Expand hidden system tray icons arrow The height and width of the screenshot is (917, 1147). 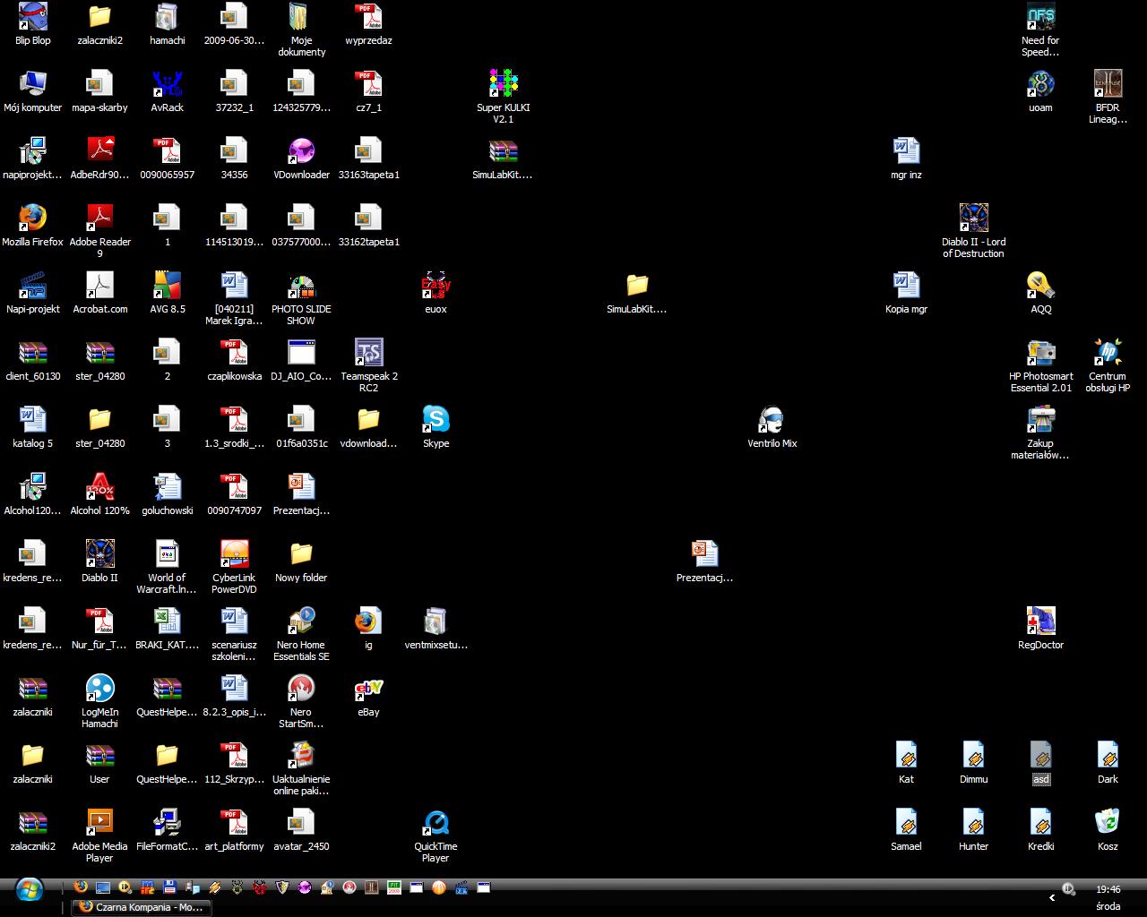[x=1052, y=897]
